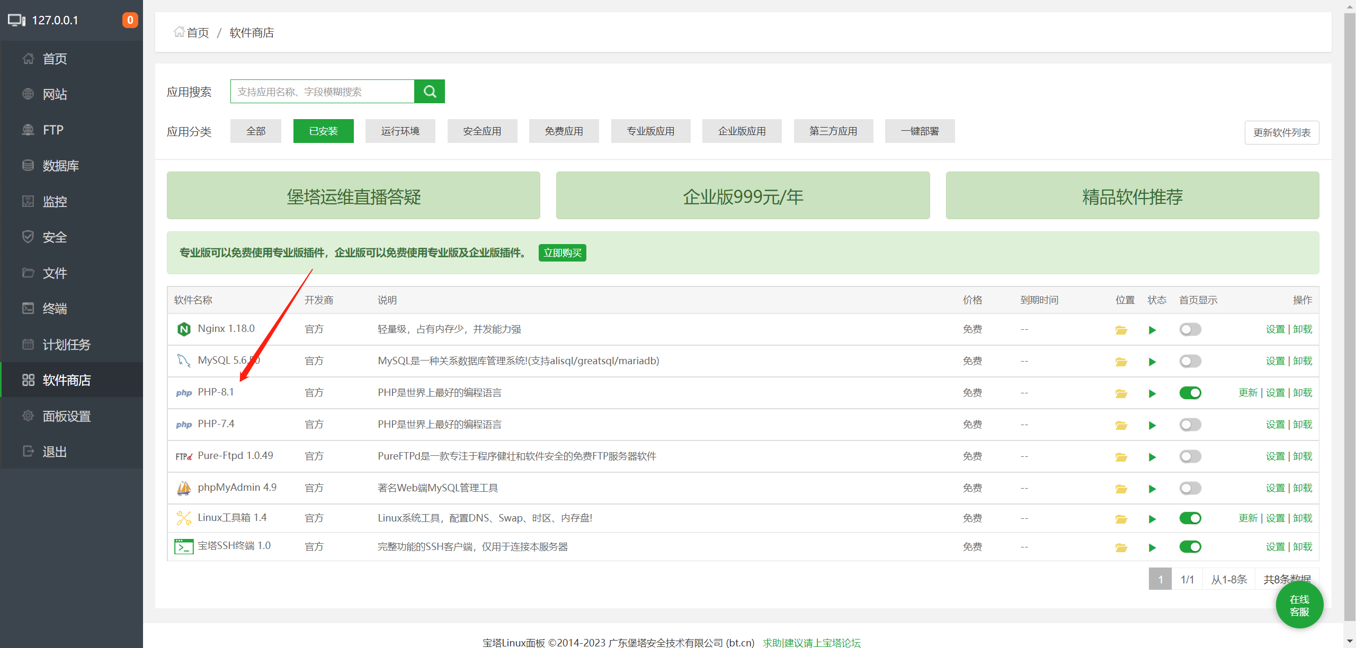Focus the 应用搜索 input field
This screenshot has height=648, width=1356.
323,92
